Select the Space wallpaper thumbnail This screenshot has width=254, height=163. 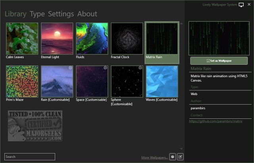tap(92, 81)
